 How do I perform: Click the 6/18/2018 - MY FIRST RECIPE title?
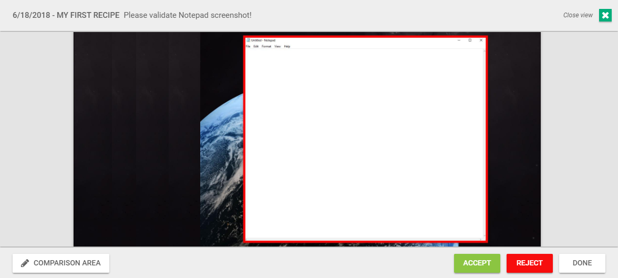pyautogui.click(x=66, y=15)
